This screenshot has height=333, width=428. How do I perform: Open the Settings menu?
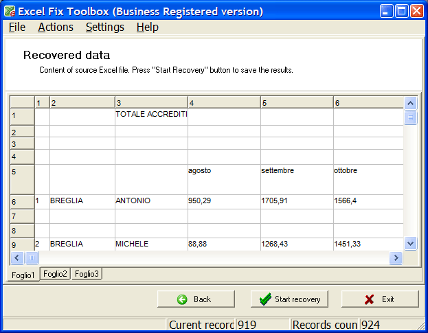click(105, 27)
